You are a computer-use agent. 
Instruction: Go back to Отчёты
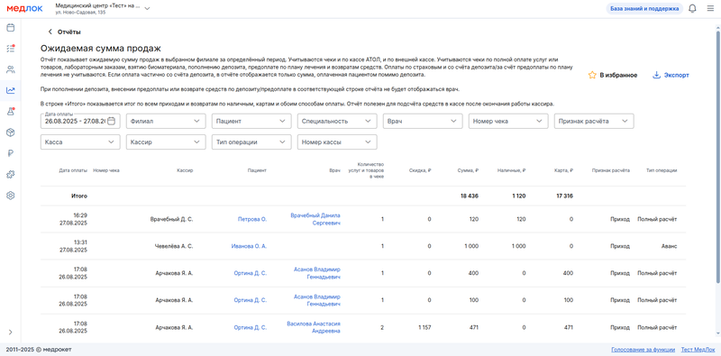coord(64,32)
